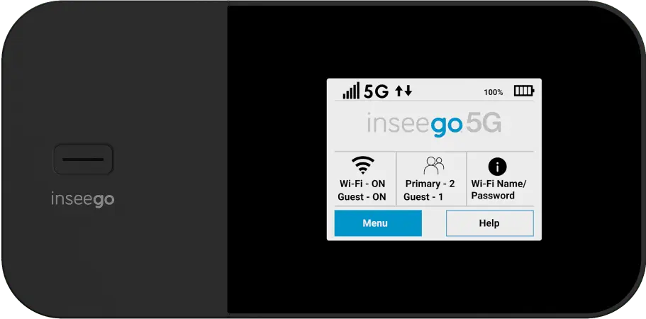Tap the 5G network indicator
Screen dimensions: 646x319
[377, 91]
